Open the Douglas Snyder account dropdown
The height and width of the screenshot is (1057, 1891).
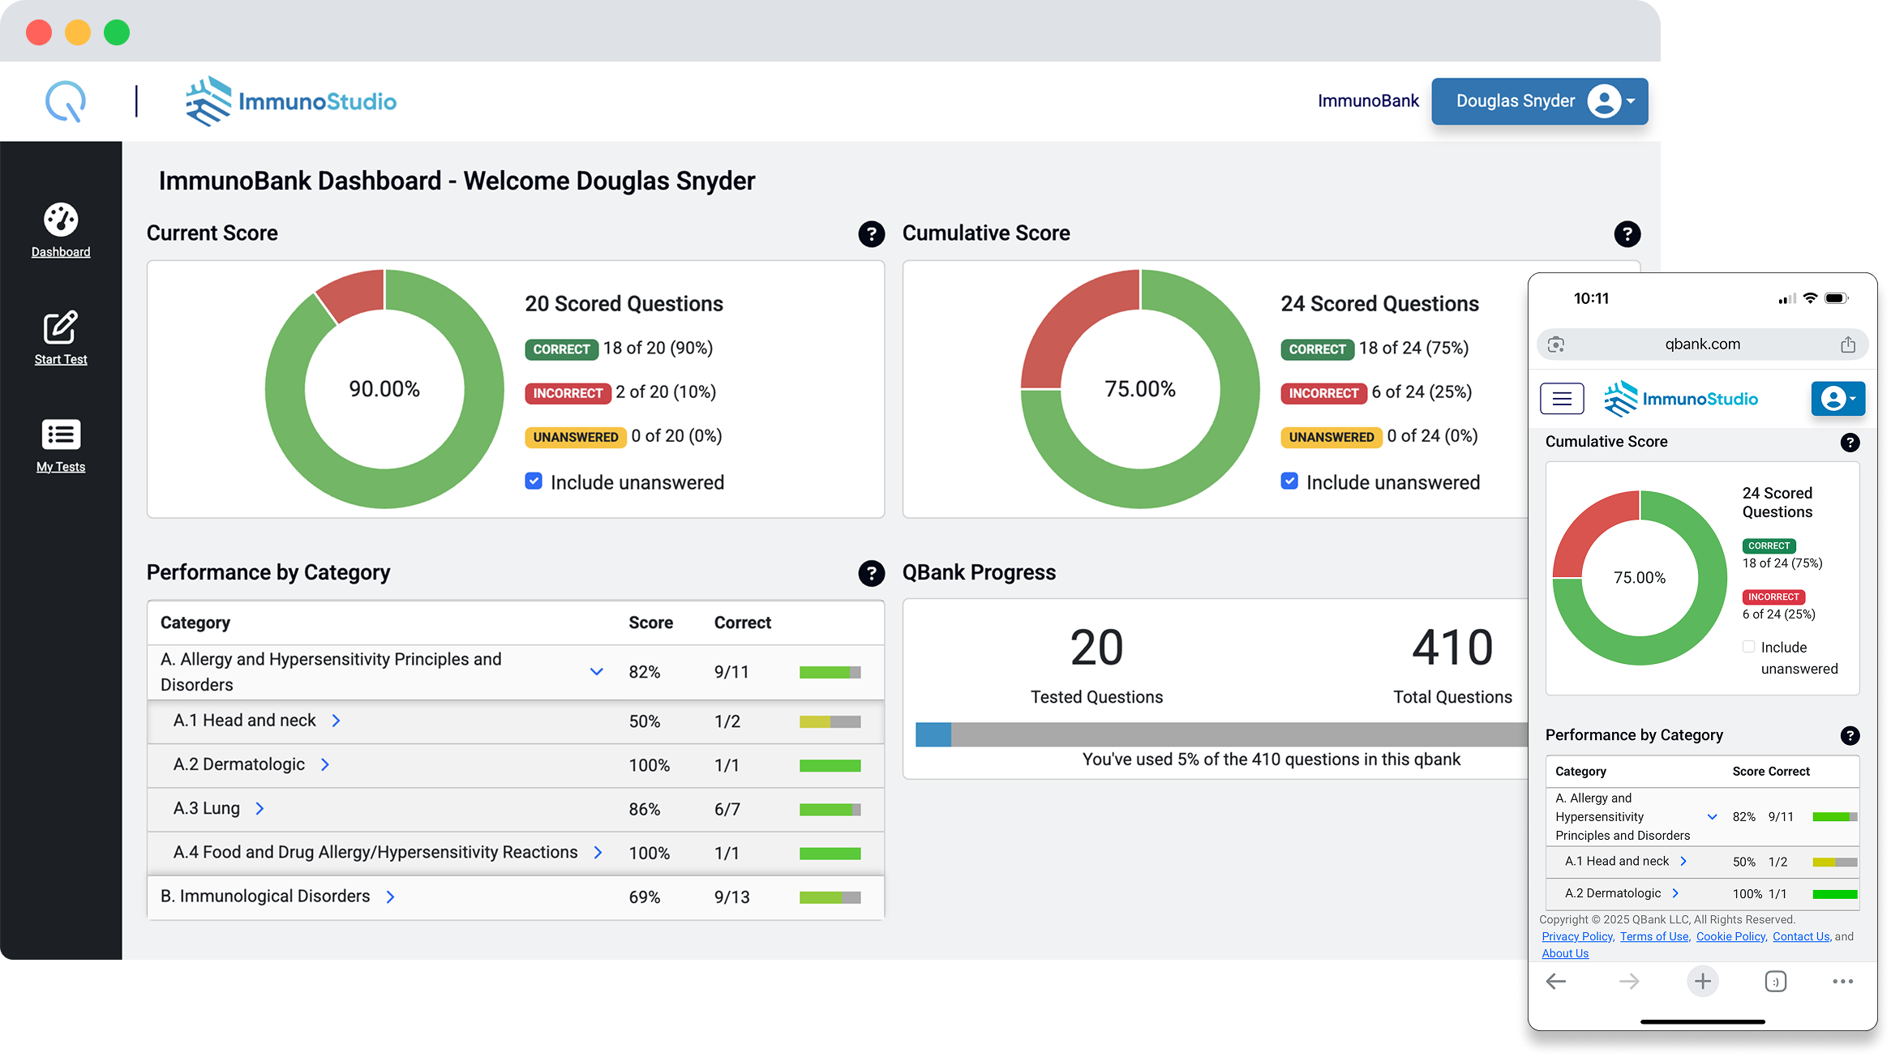1539,101
